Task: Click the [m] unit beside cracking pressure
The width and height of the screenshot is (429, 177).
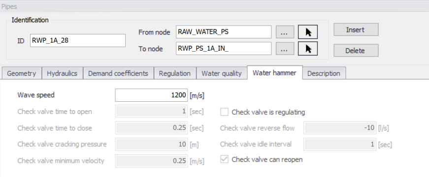Action: (x=194, y=145)
